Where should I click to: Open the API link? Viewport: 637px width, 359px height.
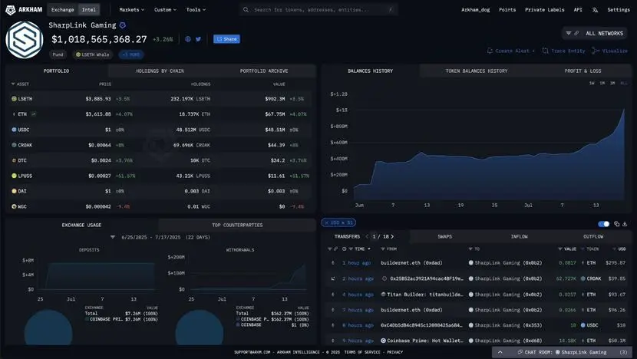tap(578, 10)
